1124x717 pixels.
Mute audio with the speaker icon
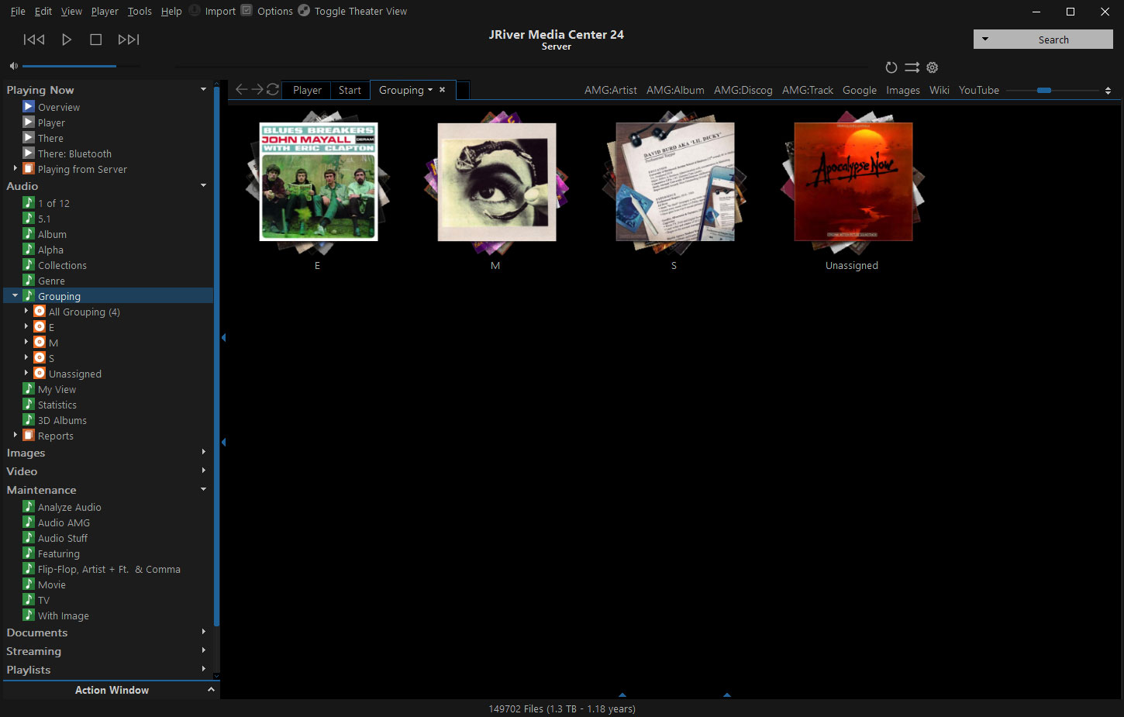pyautogui.click(x=13, y=67)
